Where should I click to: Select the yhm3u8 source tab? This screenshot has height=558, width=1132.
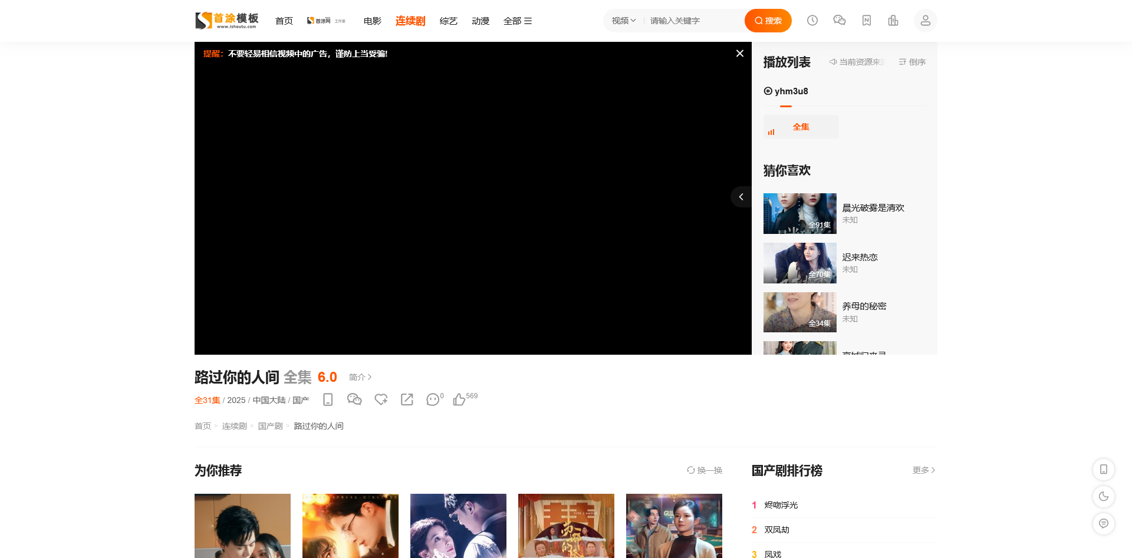[786, 91]
